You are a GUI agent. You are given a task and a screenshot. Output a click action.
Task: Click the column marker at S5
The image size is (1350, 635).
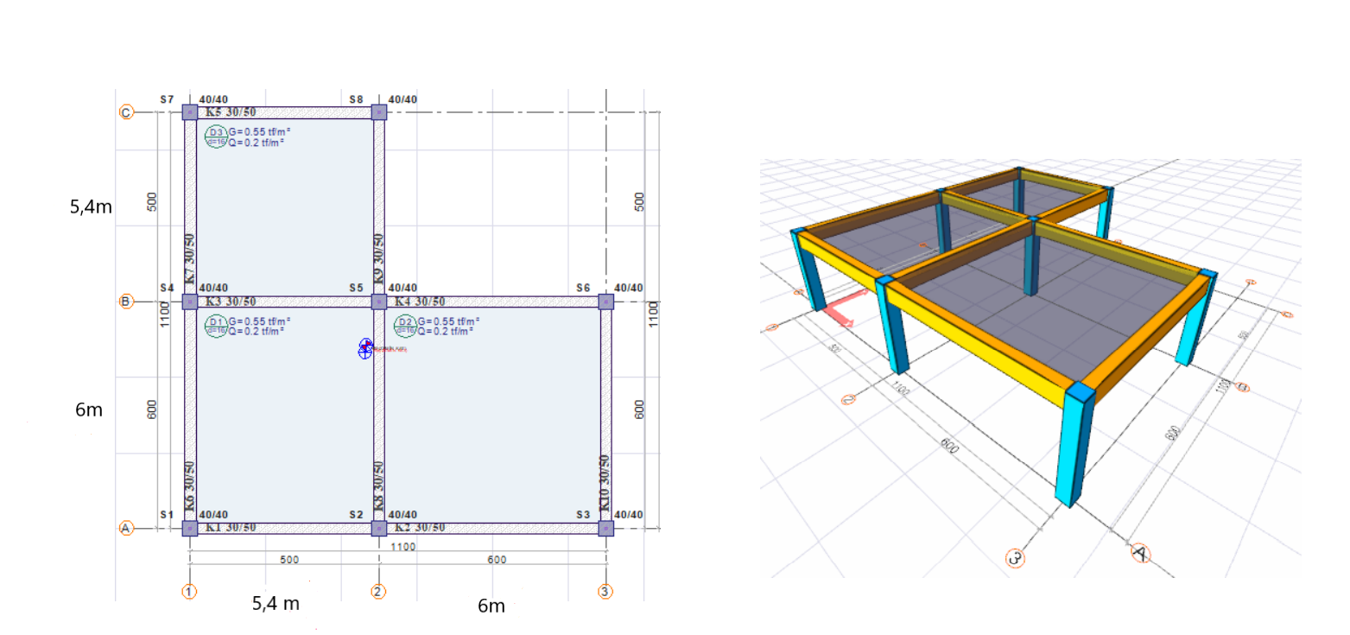pos(378,301)
